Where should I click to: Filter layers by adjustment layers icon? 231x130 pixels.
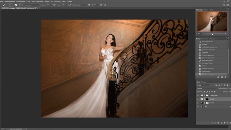(219, 85)
